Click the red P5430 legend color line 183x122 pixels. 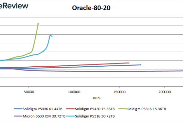70,109
